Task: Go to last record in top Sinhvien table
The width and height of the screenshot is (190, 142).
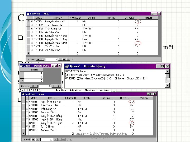Action: (64, 59)
